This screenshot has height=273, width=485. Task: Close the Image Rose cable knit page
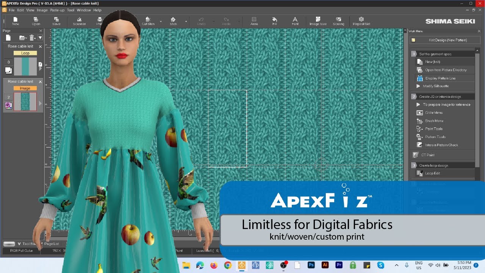tap(40, 82)
